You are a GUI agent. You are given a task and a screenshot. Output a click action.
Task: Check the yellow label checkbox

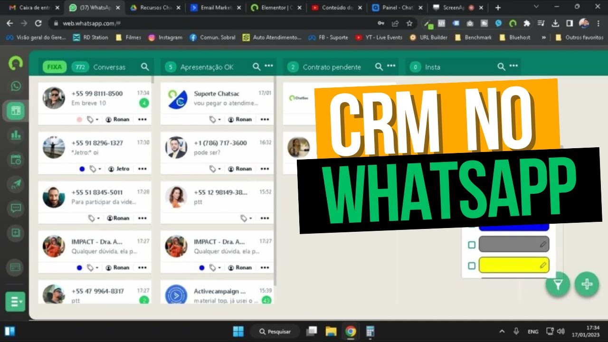(x=472, y=266)
